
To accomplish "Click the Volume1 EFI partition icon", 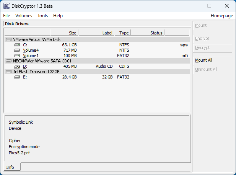I will click(17, 56).
